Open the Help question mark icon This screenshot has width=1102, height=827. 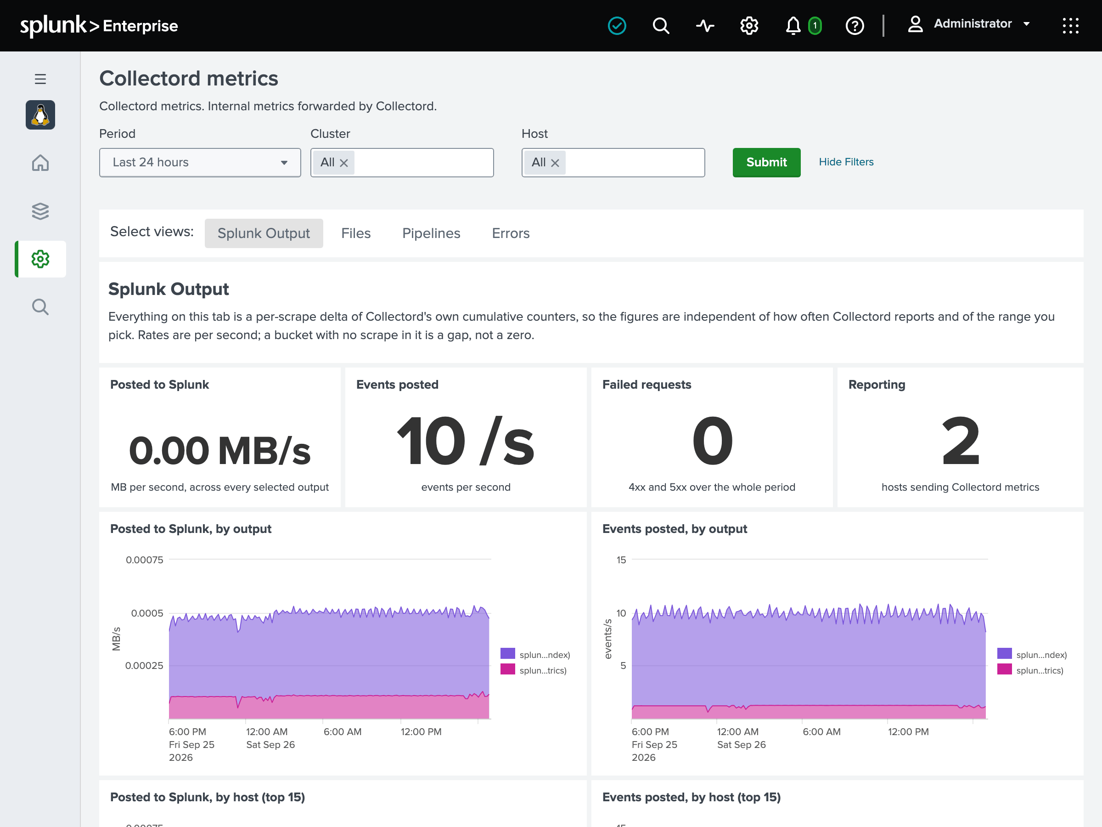(855, 25)
